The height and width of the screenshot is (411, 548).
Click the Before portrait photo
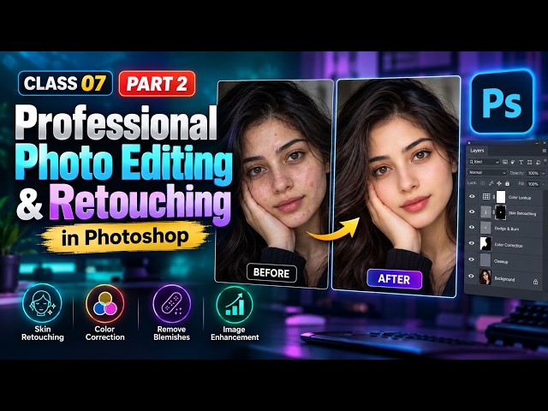(x=273, y=183)
